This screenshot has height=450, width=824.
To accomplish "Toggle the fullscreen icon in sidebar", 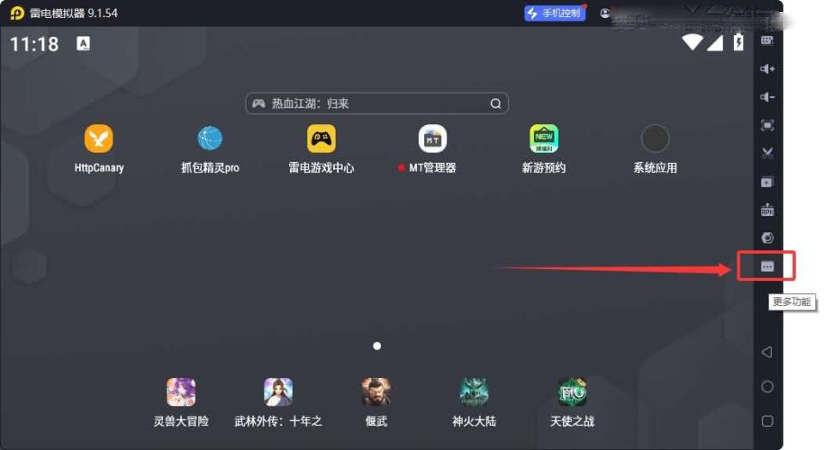I will (x=767, y=125).
